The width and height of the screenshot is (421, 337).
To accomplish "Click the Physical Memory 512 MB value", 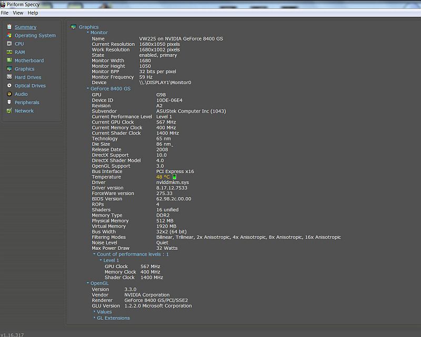I will pos(165,221).
